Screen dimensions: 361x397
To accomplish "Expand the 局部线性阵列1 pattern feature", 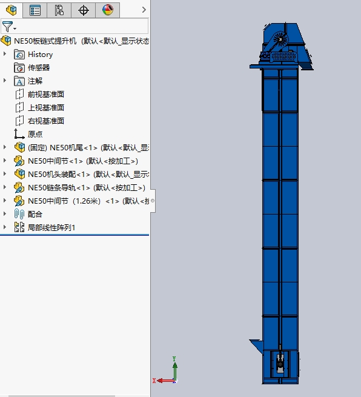I will [x=5, y=227].
